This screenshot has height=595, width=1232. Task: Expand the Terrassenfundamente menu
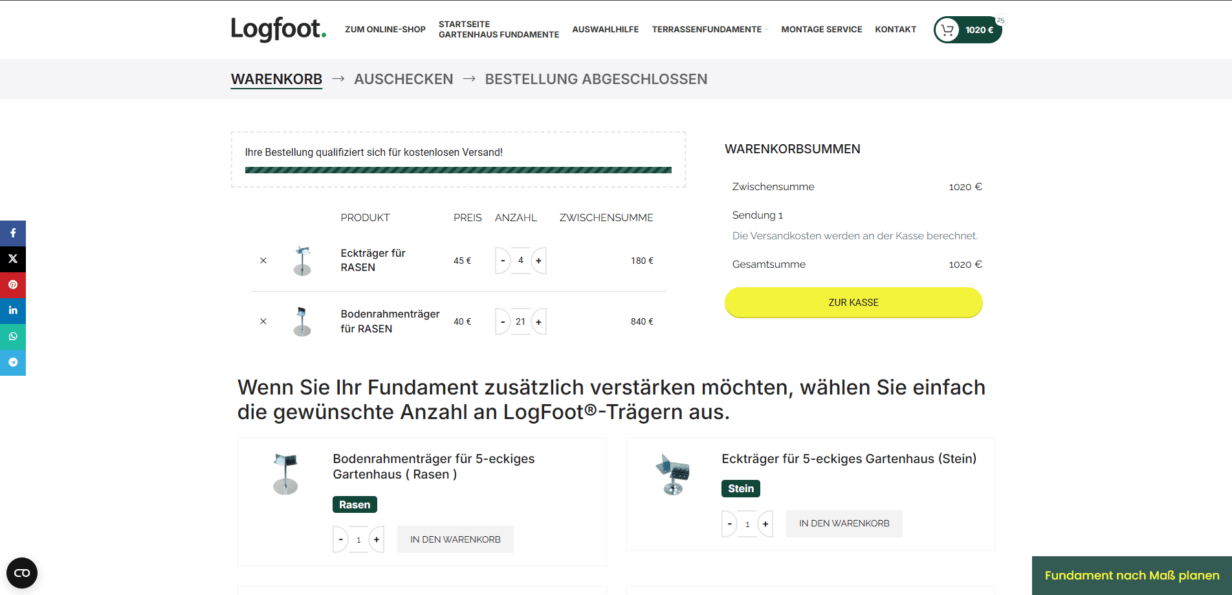point(710,29)
